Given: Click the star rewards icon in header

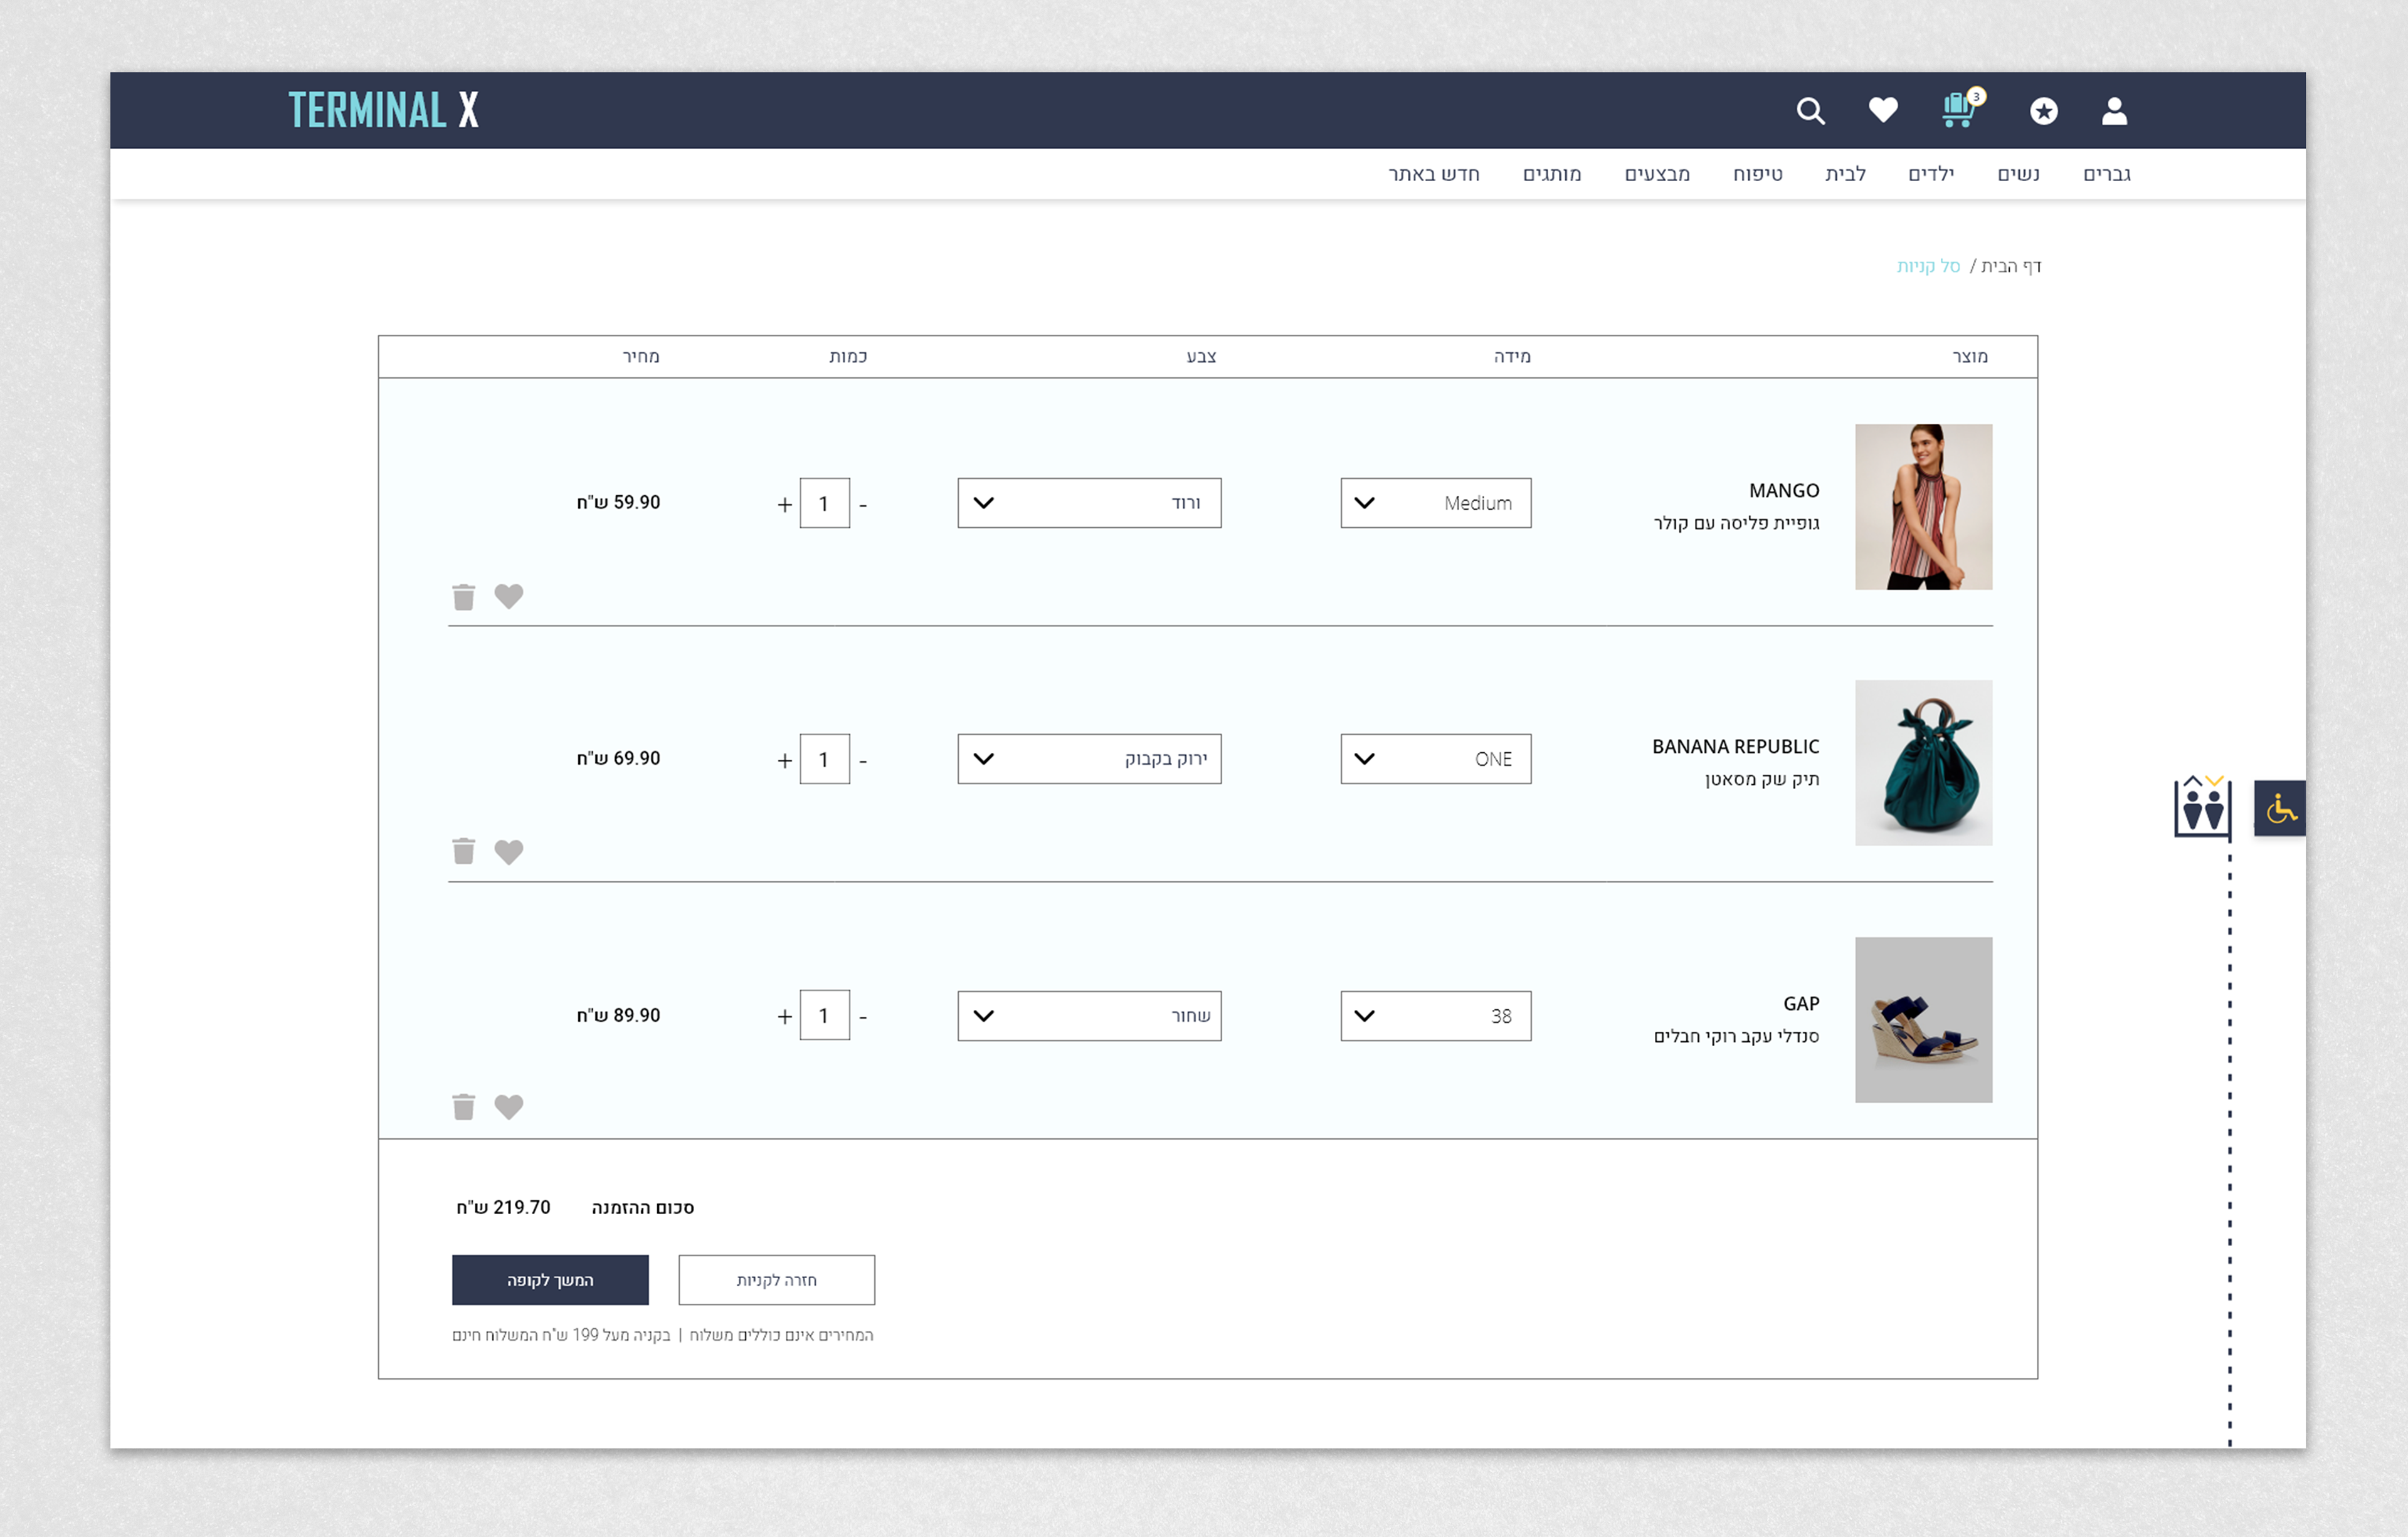Looking at the screenshot, I should [2043, 111].
